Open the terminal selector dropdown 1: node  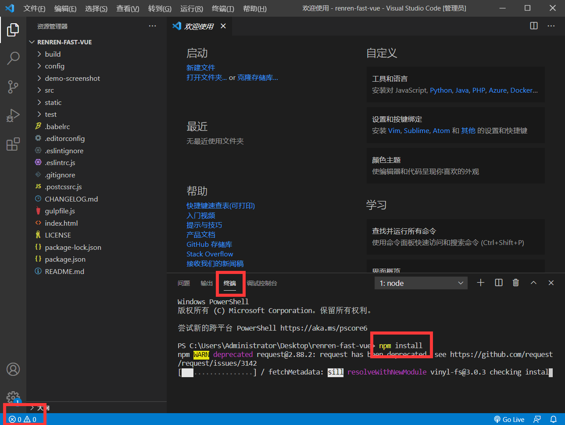click(421, 283)
